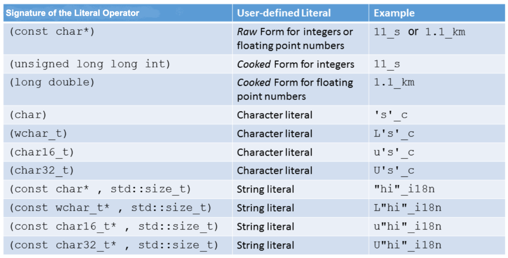508x258 pixels.
Task: Select '(const char* , std::size_t)' signature cell
Action: tap(100, 189)
